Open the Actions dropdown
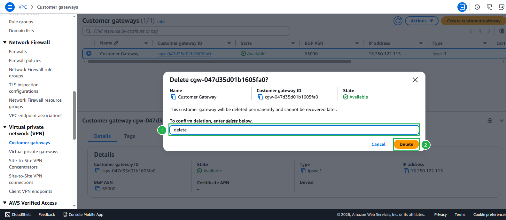 [422, 21]
